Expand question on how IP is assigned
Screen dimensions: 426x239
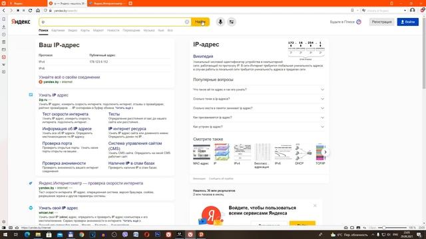point(259,118)
